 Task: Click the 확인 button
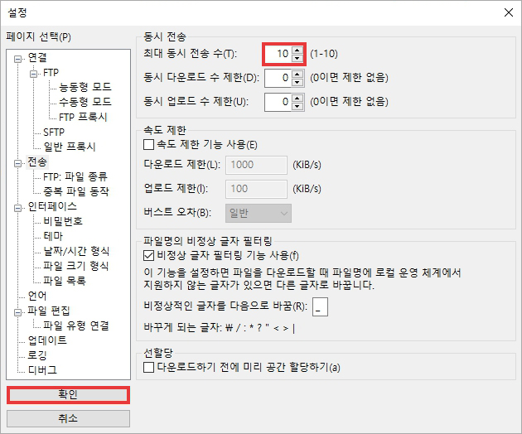point(68,395)
